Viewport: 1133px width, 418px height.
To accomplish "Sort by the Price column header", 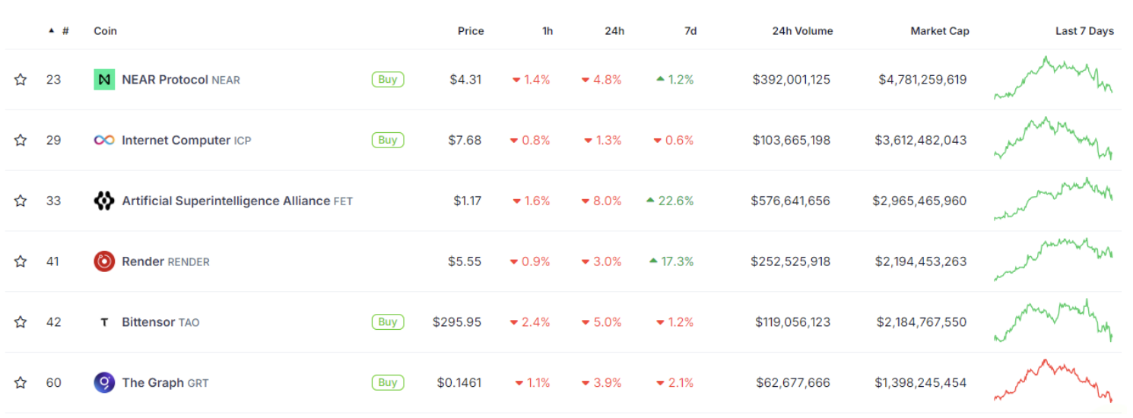I will (471, 31).
